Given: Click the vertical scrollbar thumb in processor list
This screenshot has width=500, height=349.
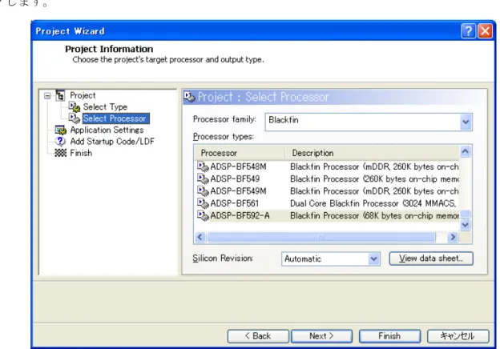Looking at the screenshot, I should coord(466,214).
